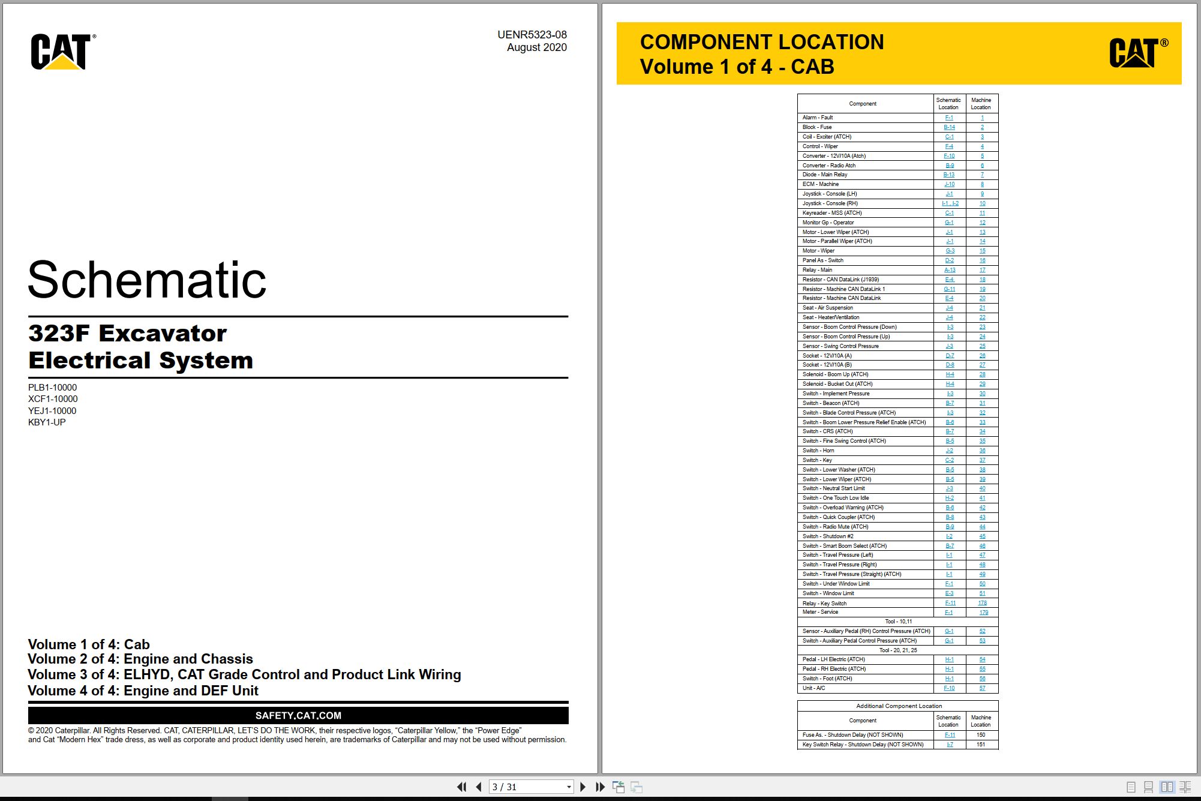Go to the next page
This screenshot has height=801, width=1201.
[583, 787]
